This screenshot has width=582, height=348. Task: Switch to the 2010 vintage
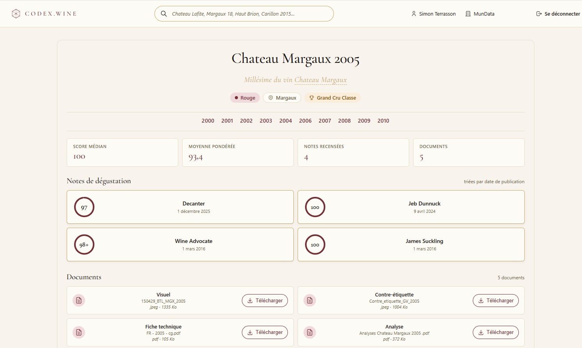pos(383,121)
